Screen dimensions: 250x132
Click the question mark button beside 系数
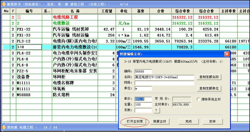click(156, 110)
